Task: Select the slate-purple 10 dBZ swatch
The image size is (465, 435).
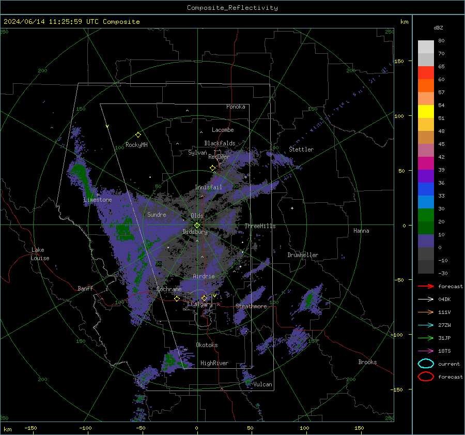Action: (x=426, y=241)
